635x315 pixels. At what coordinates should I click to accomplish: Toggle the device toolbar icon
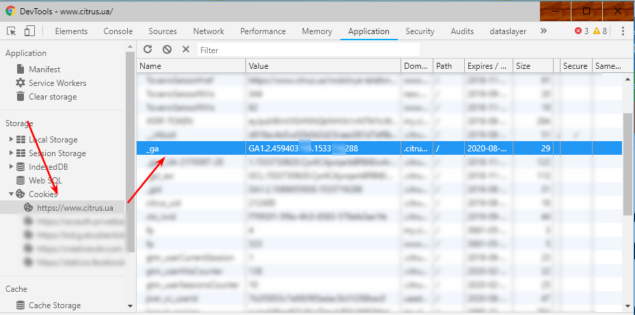coord(29,31)
